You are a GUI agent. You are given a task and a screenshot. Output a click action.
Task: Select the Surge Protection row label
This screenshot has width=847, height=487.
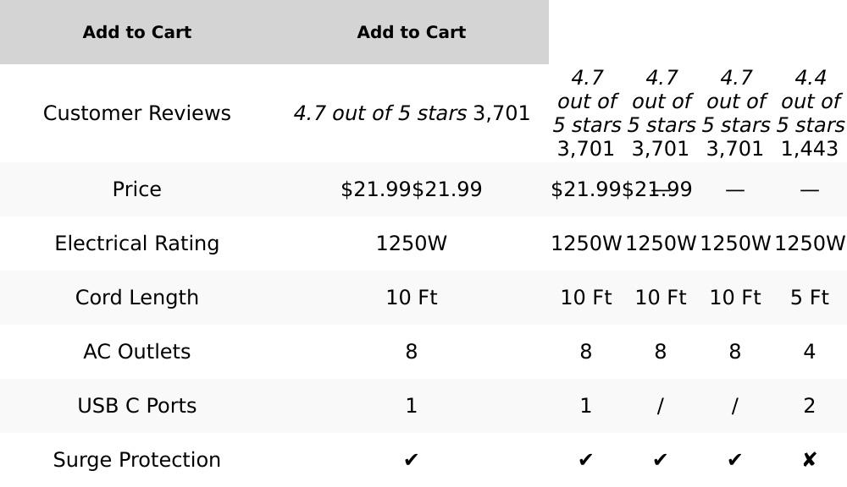click(137, 460)
